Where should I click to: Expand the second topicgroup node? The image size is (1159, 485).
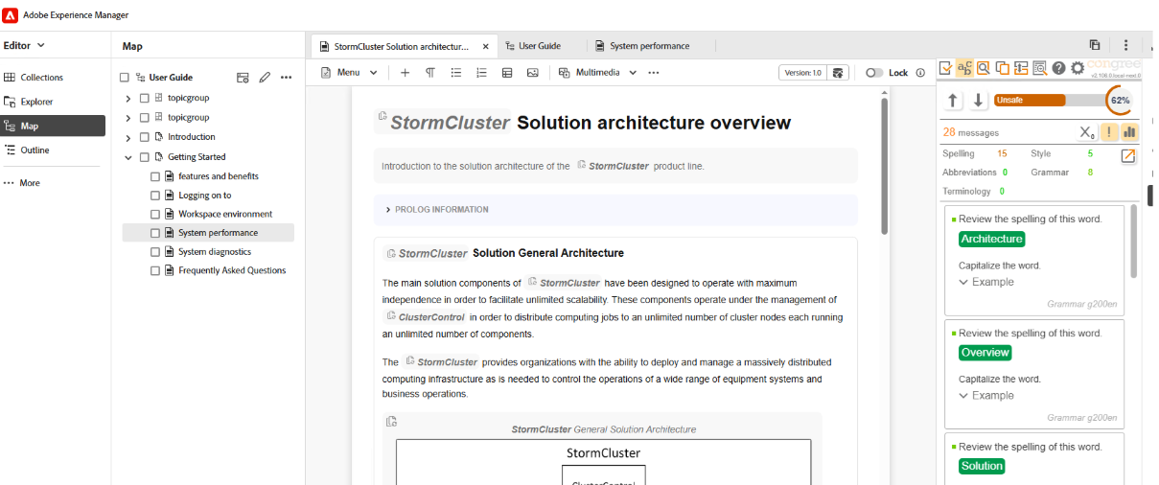pos(128,117)
